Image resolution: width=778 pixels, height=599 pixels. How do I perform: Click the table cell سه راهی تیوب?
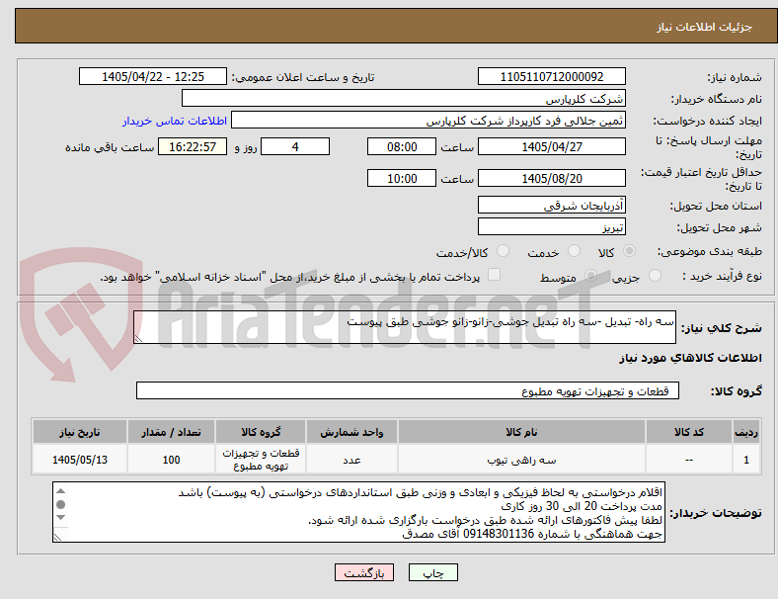[521, 460]
